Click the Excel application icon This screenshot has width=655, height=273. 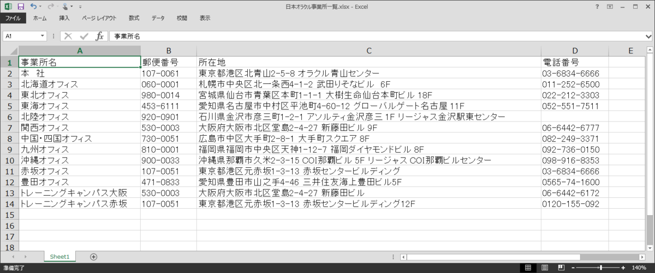(8, 7)
